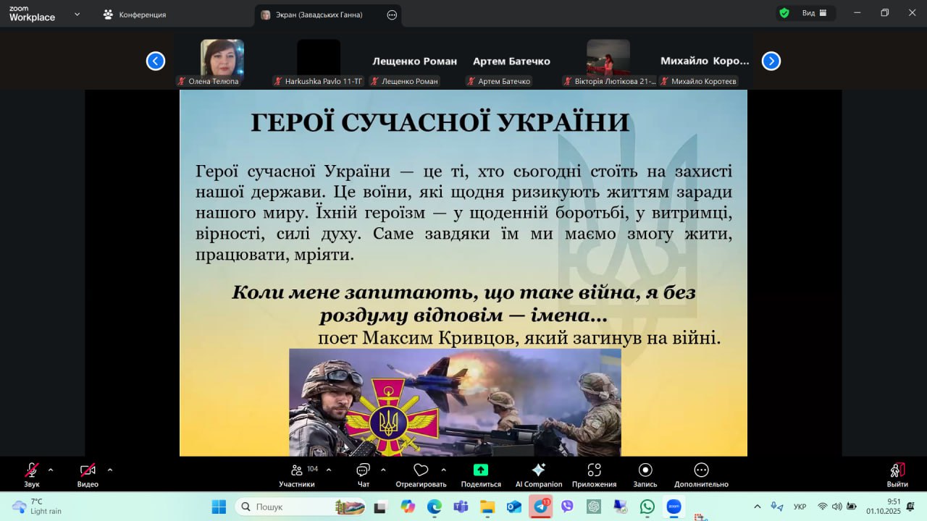This screenshot has width=927, height=521.
Task: Open ChatGPT from the taskbar
Action: click(594, 507)
